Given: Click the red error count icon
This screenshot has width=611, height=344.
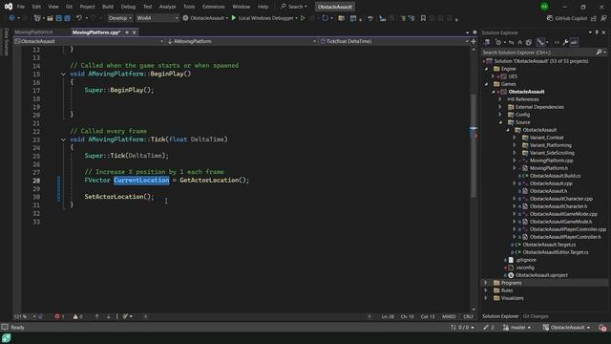Looking at the screenshot, I should click(57, 316).
